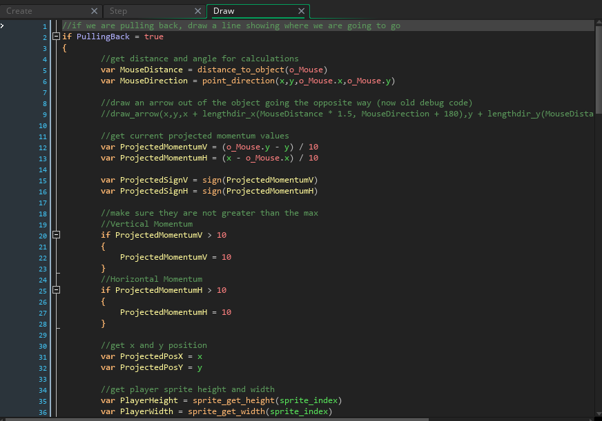Click 'point_direction' function on line 6
Screen dimensions: 602x421
238,81
